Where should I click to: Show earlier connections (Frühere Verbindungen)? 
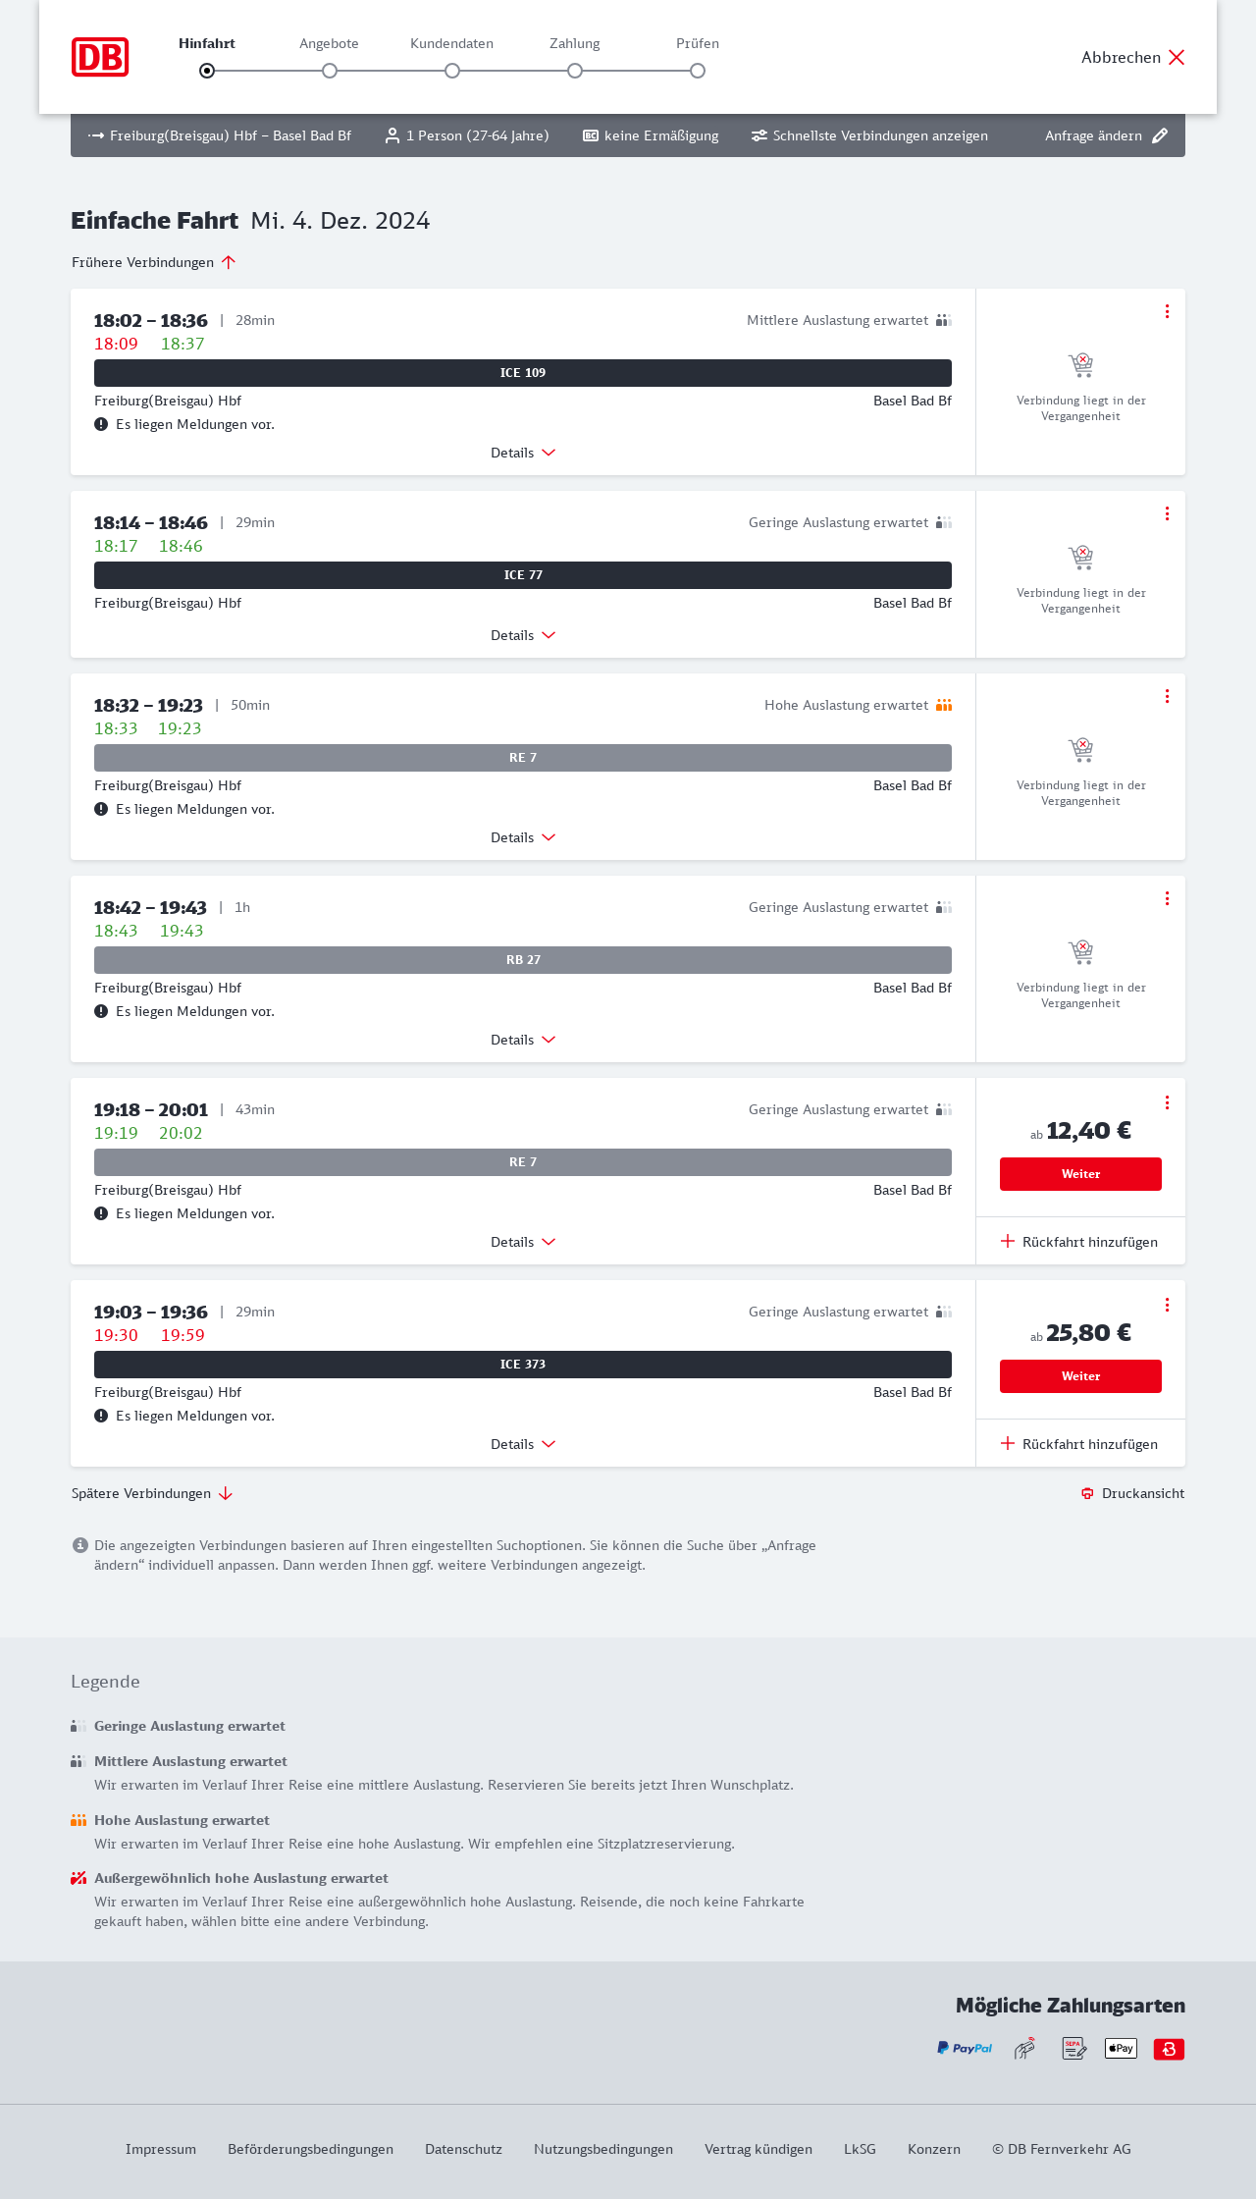153,262
